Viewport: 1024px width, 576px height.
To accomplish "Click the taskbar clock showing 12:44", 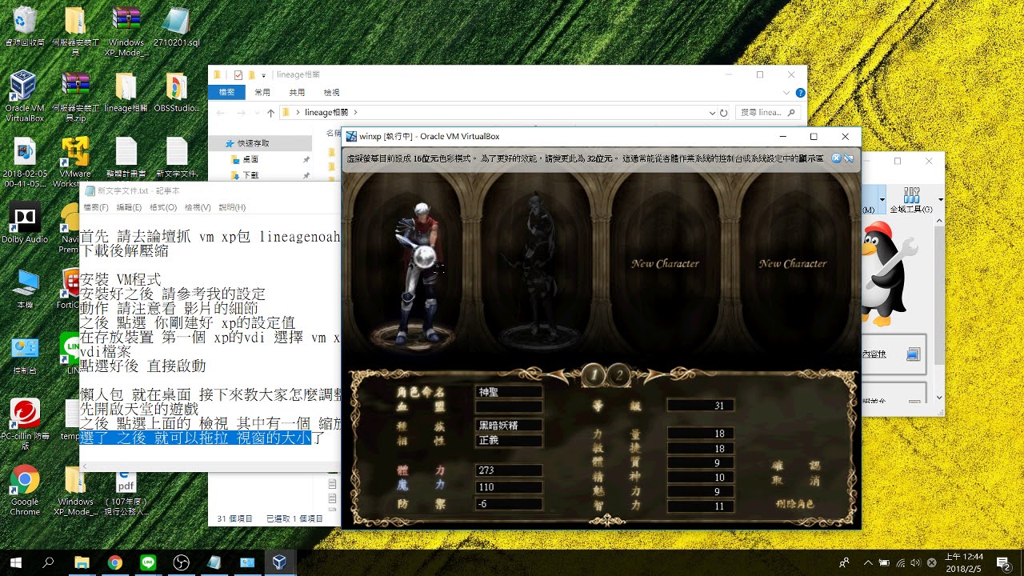I will [x=964, y=562].
